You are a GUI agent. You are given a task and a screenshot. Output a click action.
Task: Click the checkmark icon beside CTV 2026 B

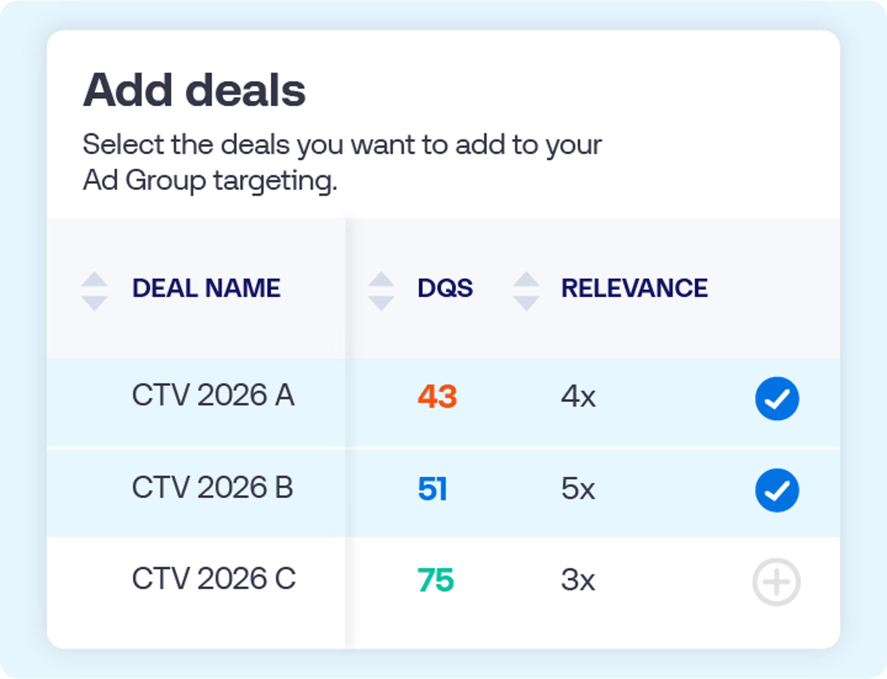(x=777, y=490)
